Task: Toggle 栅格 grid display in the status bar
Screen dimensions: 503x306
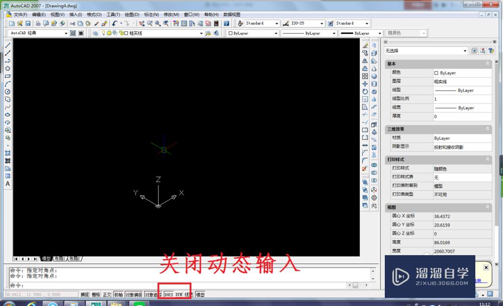Action: point(96,294)
